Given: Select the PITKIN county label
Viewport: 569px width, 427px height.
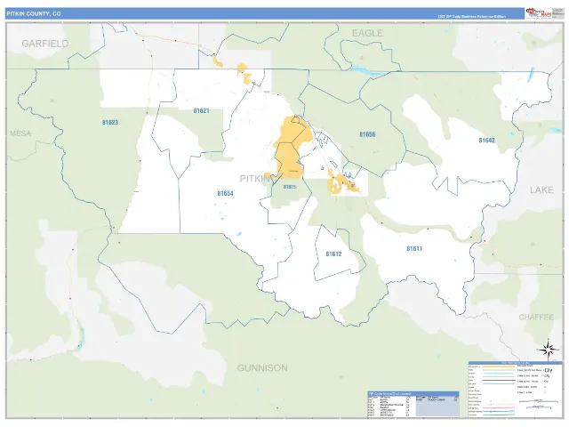Looking at the screenshot, I should pyautogui.click(x=255, y=179).
